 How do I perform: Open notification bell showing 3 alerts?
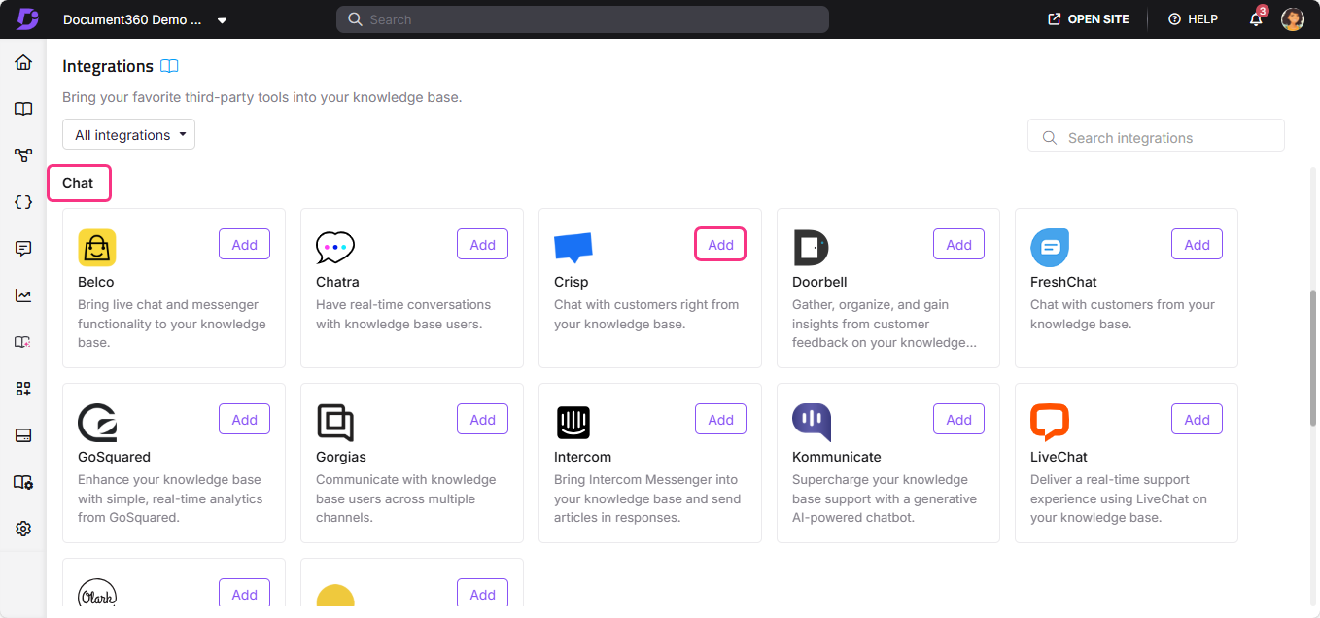pos(1255,19)
